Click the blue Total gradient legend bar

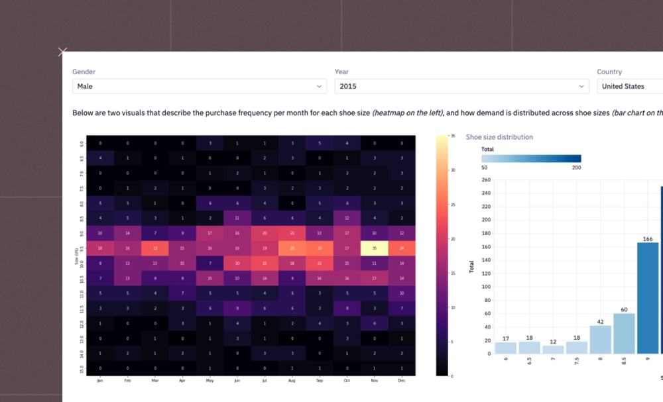click(531, 158)
